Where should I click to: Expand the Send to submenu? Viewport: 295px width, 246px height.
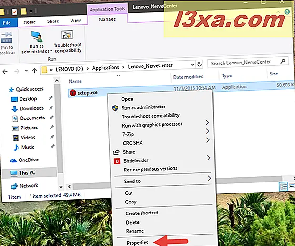pyautogui.click(x=209, y=178)
